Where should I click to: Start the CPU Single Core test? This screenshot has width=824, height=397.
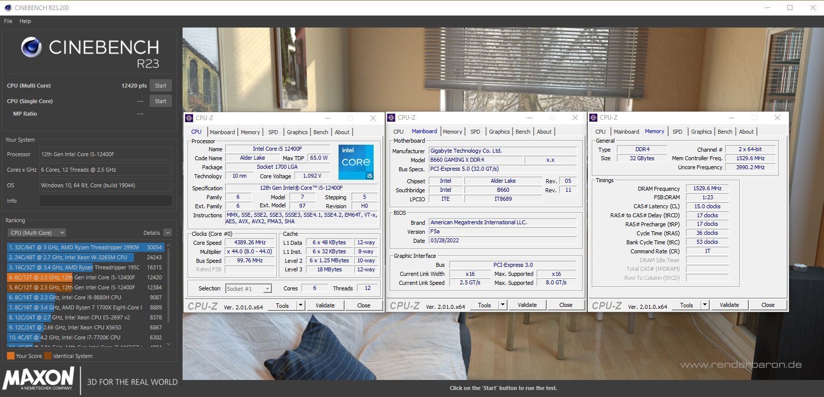(160, 101)
